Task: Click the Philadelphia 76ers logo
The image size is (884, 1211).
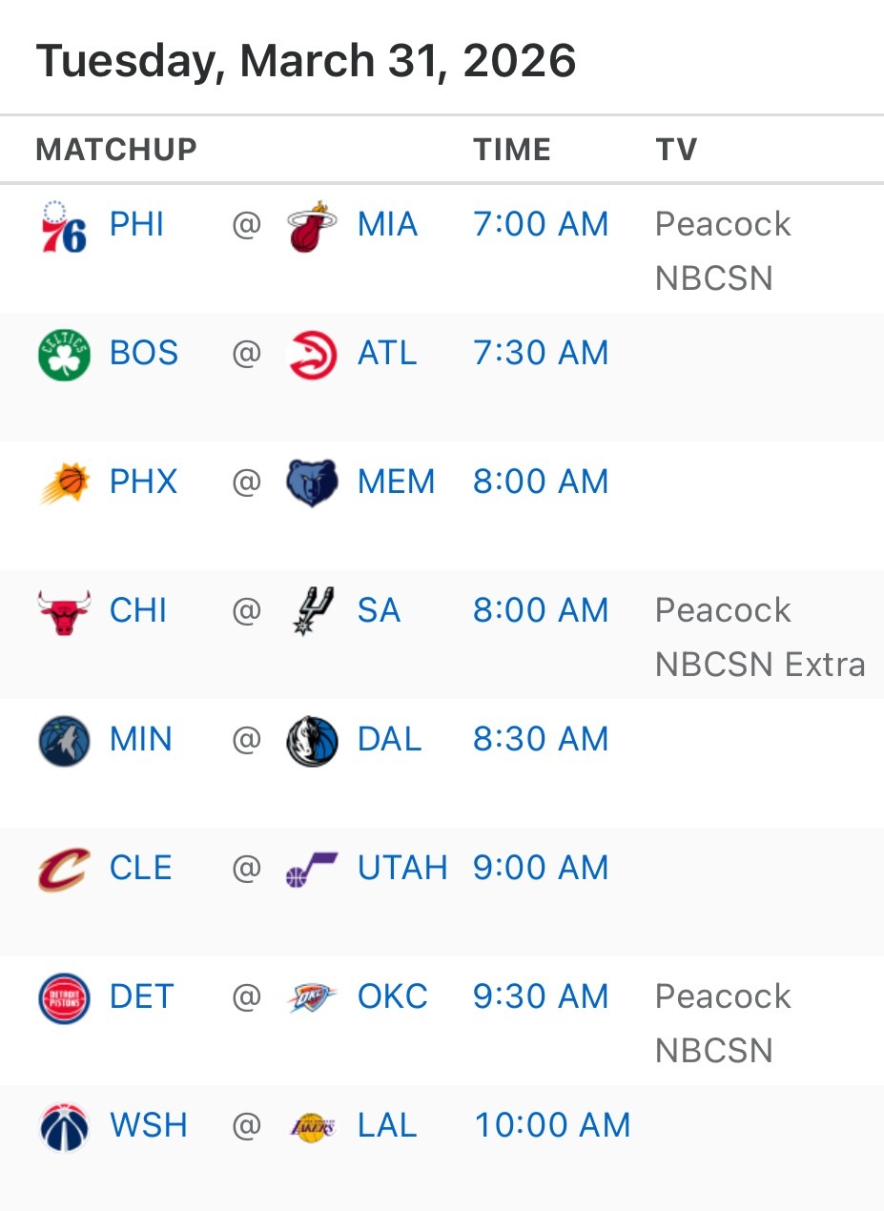Action: click(64, 226)
